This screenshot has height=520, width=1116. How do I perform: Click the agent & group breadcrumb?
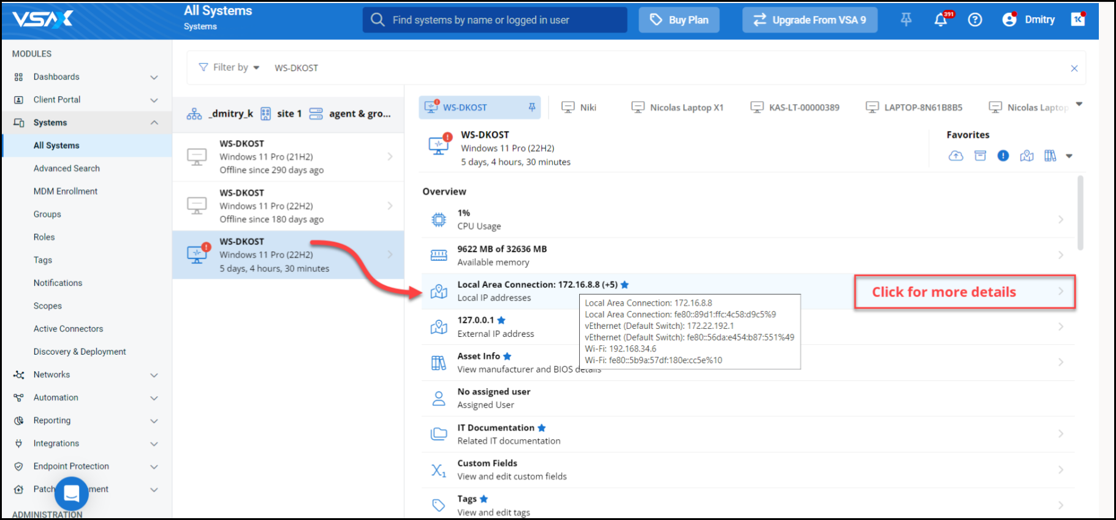pos(350,113)
